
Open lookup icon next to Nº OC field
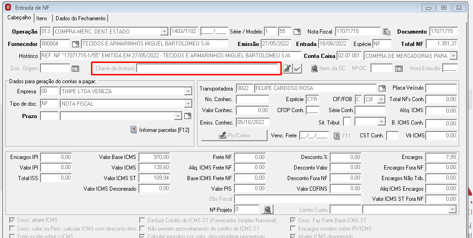click(x=399, y=68)
